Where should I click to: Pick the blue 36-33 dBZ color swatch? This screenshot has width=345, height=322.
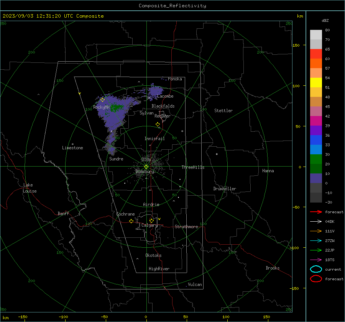pyautogui.click(x=316, y=140)
